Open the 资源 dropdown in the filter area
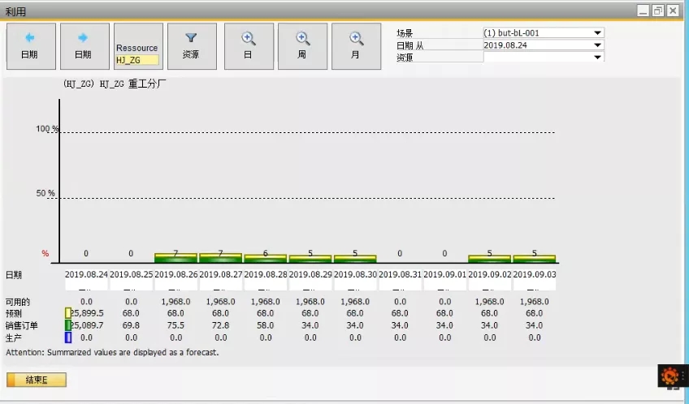 [x=543, y=57]
